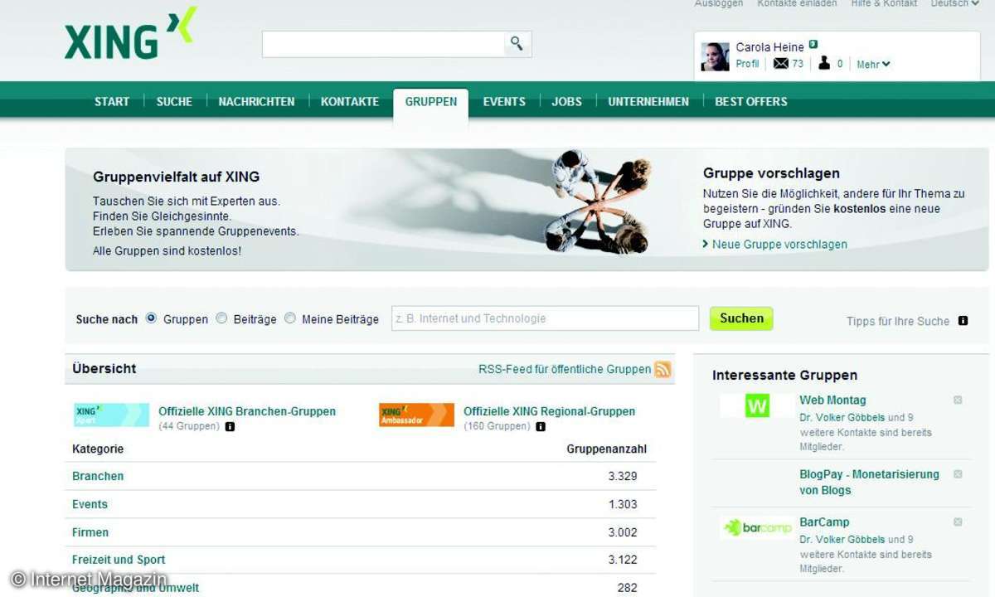The width and height of the screenshot is (995, 597).
Task: Open the Branchen category
Action: (98, 476)
